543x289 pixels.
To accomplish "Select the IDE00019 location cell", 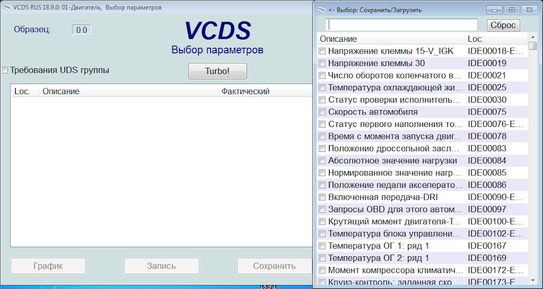I will 487,63.
